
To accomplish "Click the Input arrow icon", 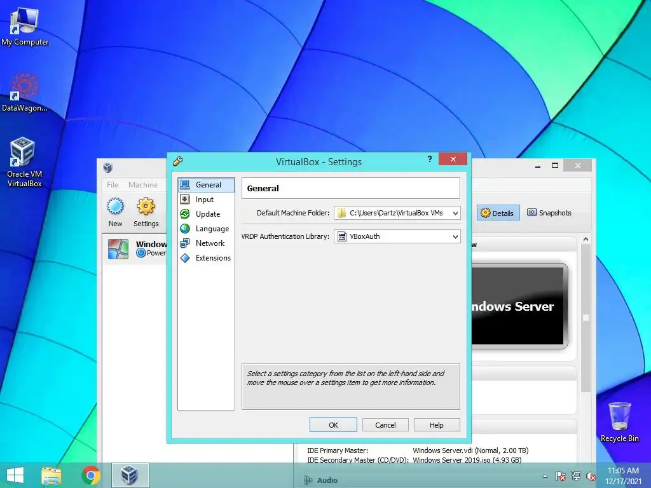I will 185,200.
